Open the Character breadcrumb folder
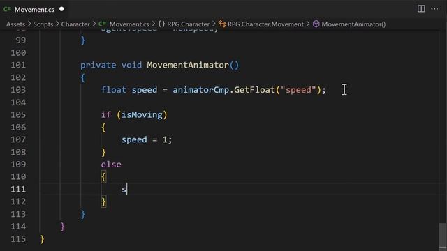The width and height of the screenshot is (447, 251). click(75, 24)
